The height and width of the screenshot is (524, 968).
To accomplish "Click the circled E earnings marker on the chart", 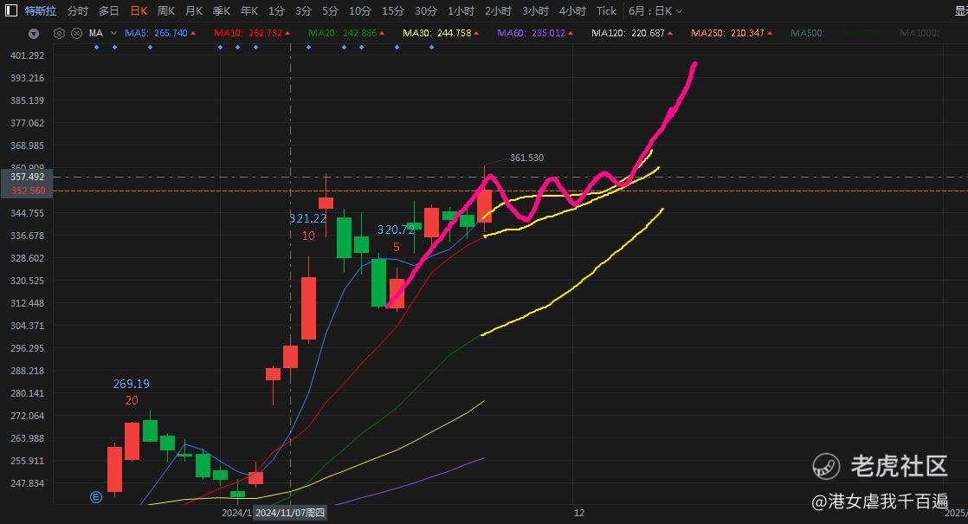I will (96, 496).
